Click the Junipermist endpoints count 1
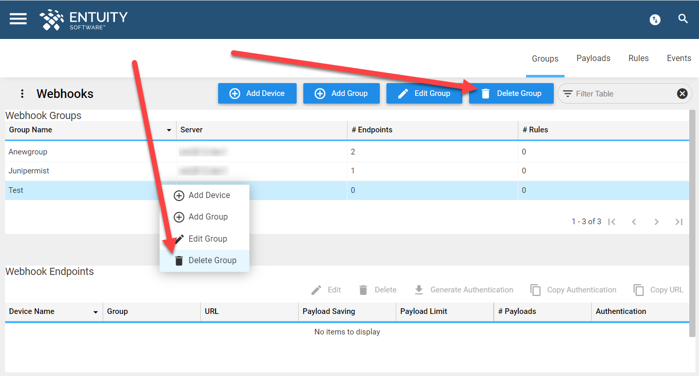This screenshot has width=699, height=376. click(x=353, y=171)
